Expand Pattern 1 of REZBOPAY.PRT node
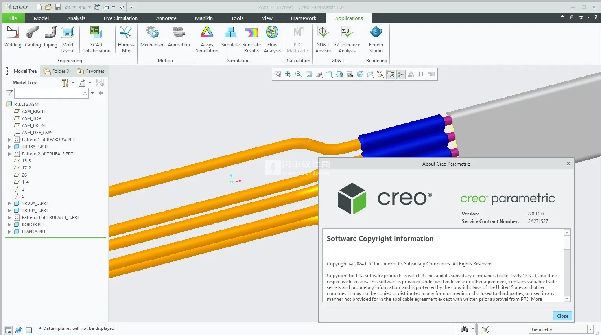This screenshot has height=335, width=601. [x=9, y=140]
